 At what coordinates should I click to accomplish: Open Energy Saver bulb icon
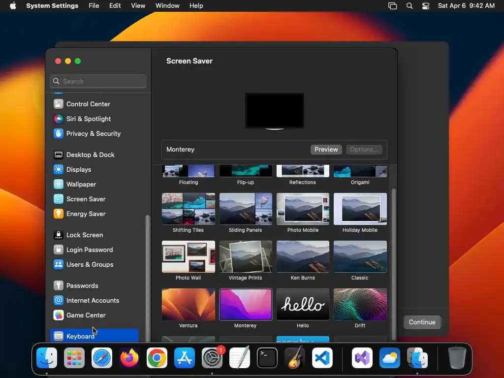pyautogui.click(x=59, y=214)
